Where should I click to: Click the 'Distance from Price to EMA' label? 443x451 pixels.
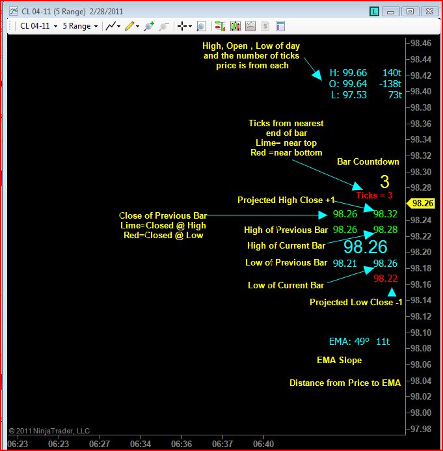[345, 383]
